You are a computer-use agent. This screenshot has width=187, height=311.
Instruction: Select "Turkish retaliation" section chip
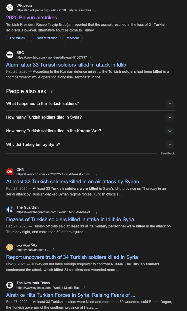[x=45, y=38]
